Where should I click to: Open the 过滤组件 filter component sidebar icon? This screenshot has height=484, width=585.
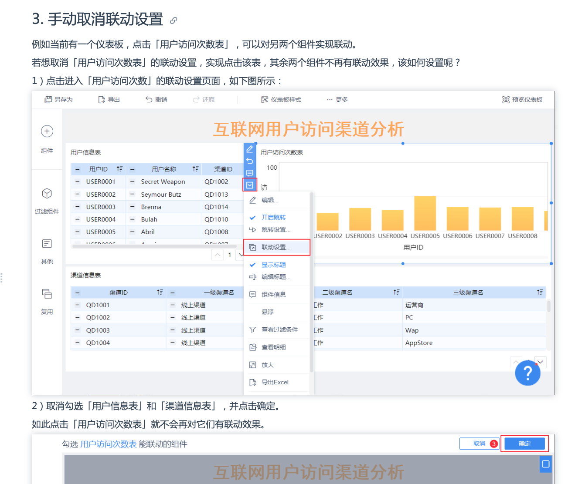click(x=47, y=193)
